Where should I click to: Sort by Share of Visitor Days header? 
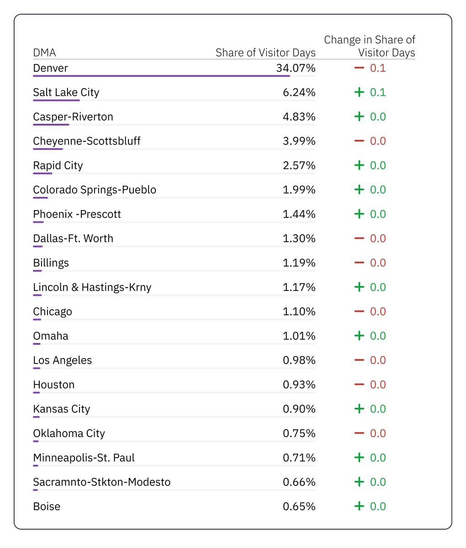click(x=265, y=53)
